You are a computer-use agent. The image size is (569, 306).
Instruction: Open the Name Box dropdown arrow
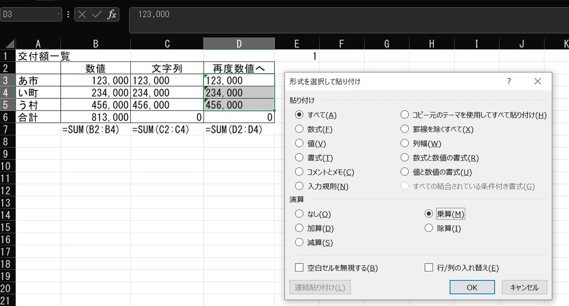[59, 14]
